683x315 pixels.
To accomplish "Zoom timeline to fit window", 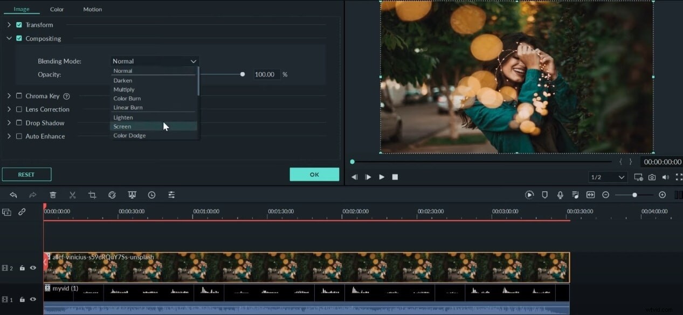I will point(591,194).
